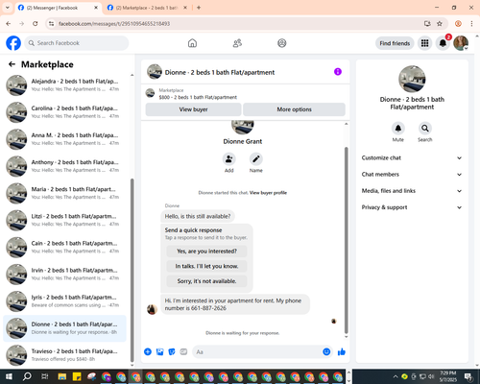Image resolution: width=480 pixels, height=384 pixels.
Task: Open Cain's conversation
Action: pos(65,247)
